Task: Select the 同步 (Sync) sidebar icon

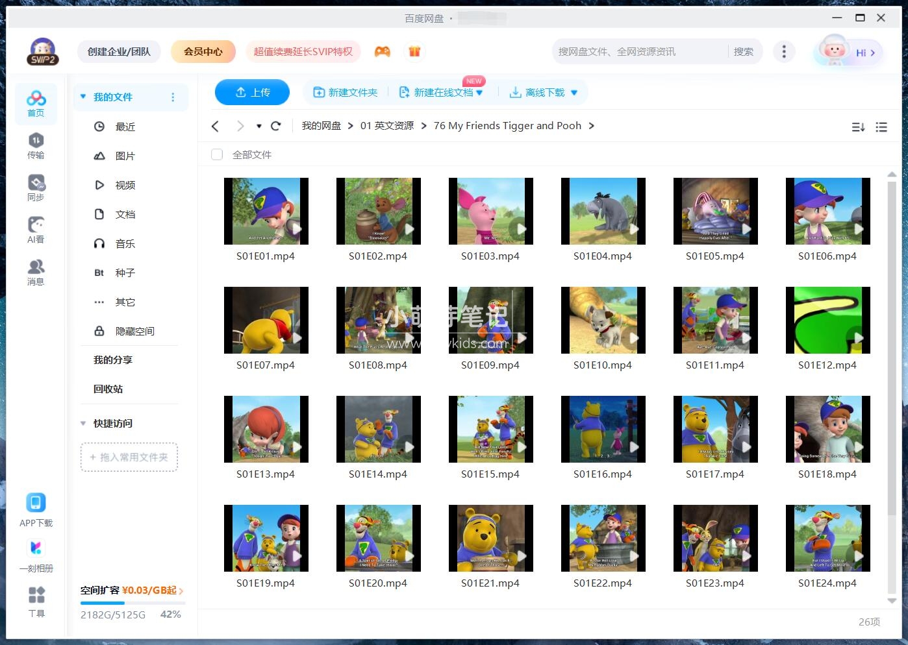Action: (36, 188)
